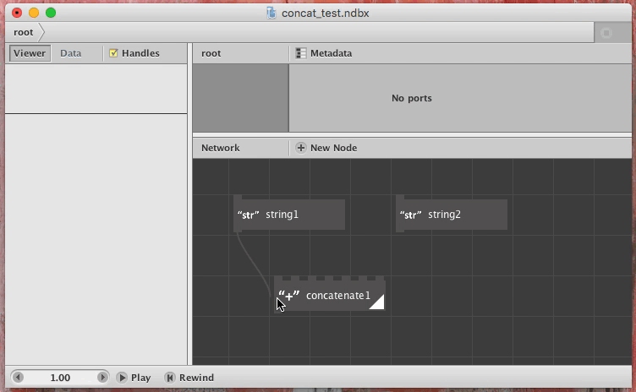Decrease frame with left stepper arrow
The image size is (636, 392).
pos(18,378)
